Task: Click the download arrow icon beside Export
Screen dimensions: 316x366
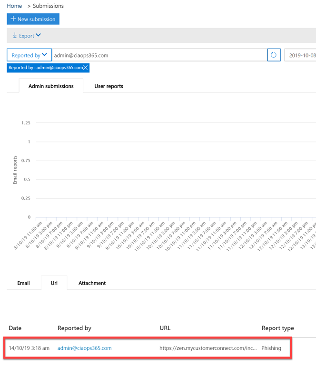Action: point(15,36)
